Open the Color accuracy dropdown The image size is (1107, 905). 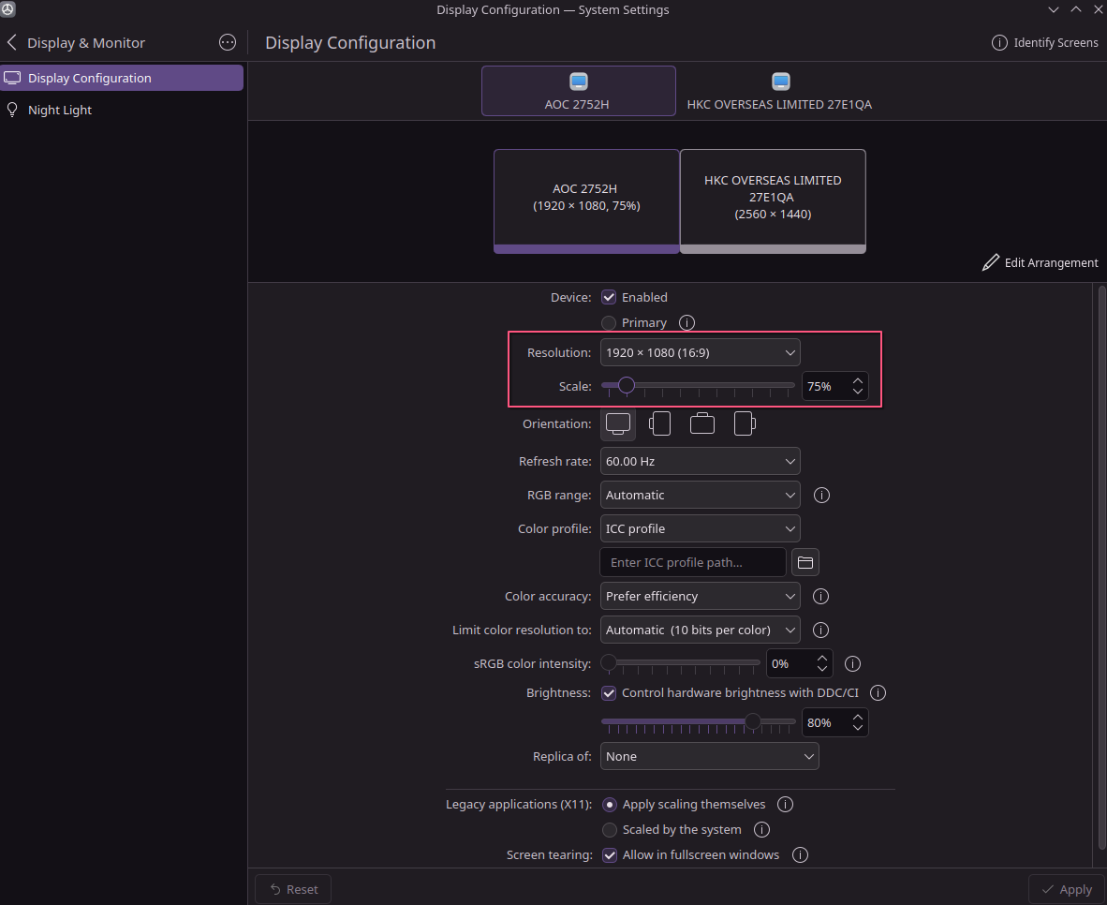point(700,596)
